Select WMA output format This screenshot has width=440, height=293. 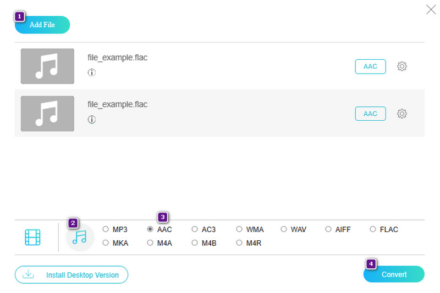[x=239, y=229]
